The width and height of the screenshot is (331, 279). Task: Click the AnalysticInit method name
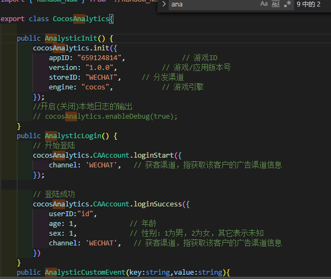pos(71,38)
